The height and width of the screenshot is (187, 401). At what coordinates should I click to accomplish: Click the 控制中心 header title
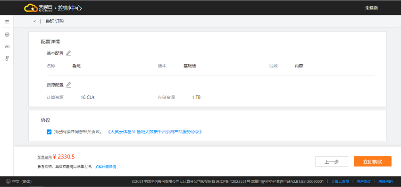click(70, 8)
